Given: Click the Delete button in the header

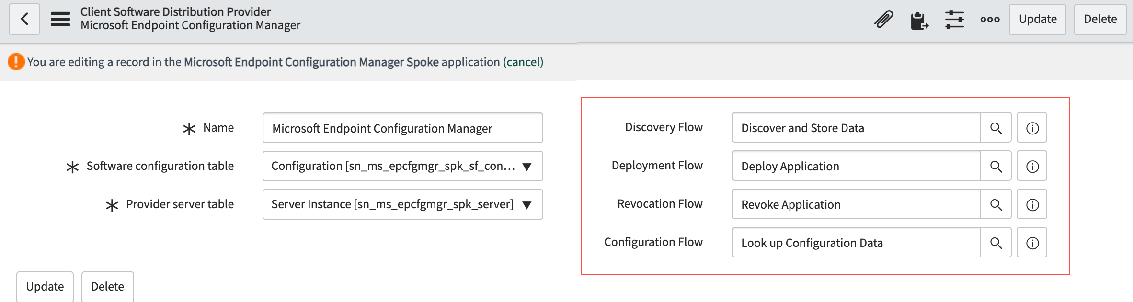Looking at the screenshot, I should pyautogui.click(x=1100, y=19).
